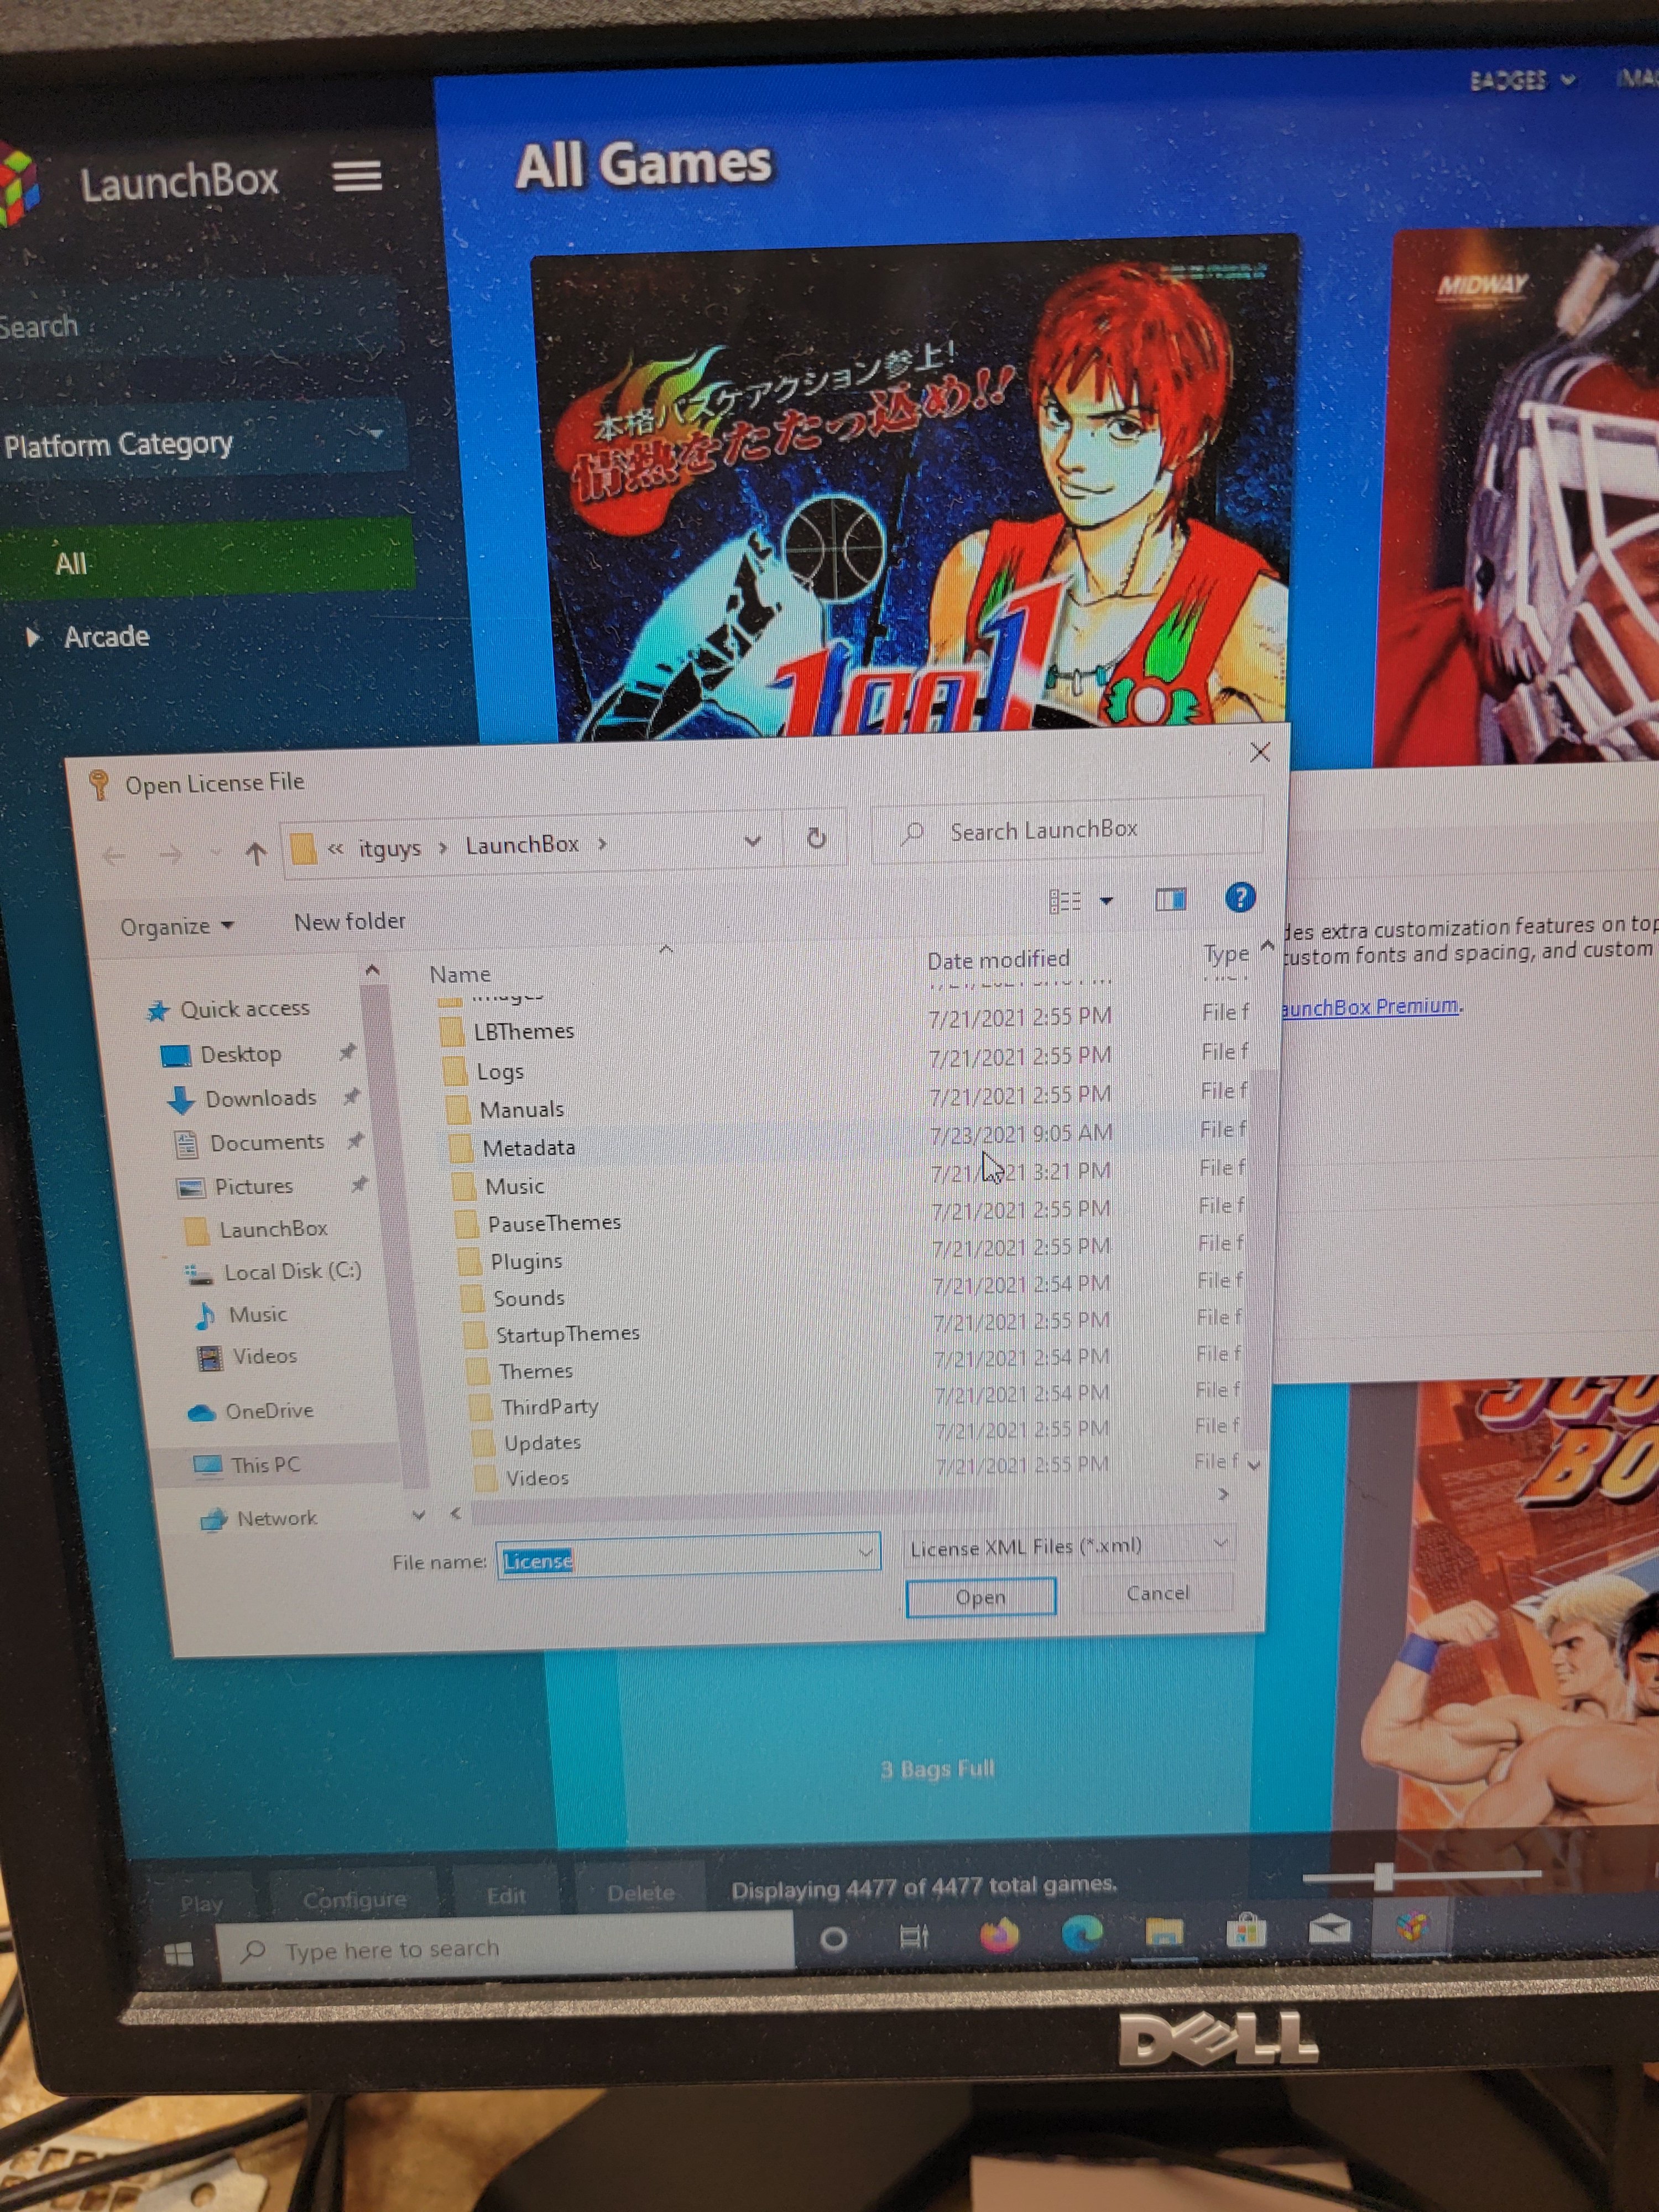Viewport: 1659px width, 2212px height.
Task: Click LaunchBox in the address path
Action: [522, 844]
